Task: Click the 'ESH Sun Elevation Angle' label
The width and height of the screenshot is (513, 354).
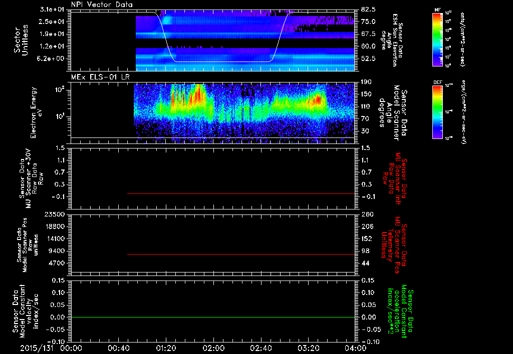Action: (392, 40)
